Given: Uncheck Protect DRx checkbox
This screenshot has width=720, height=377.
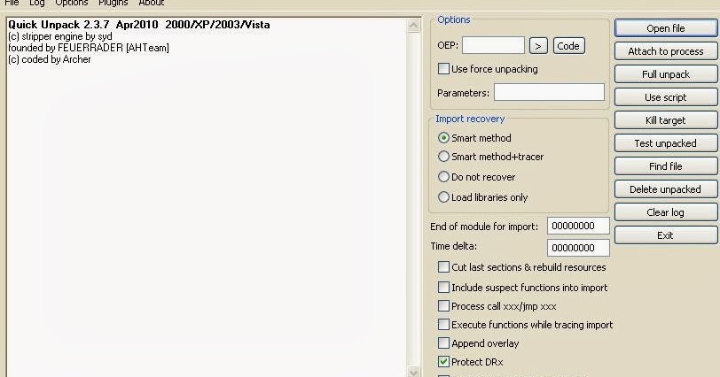Looking at the screenshot, I should pos(443,362).
